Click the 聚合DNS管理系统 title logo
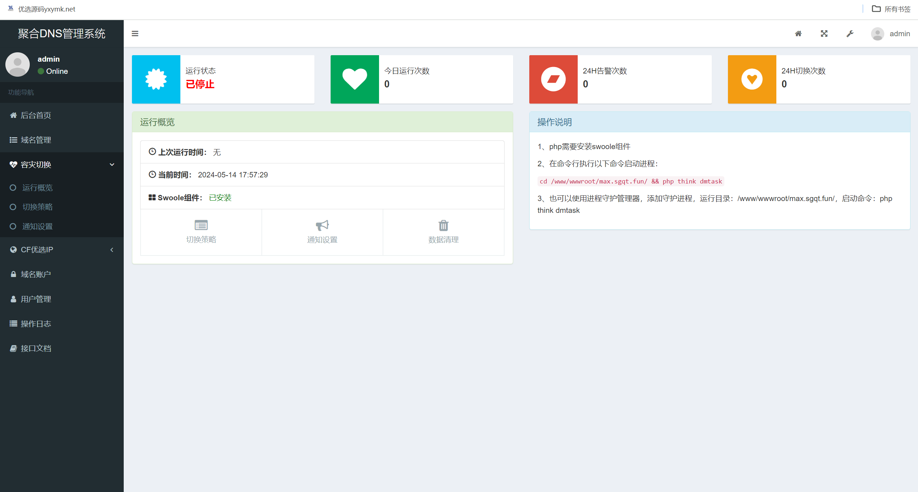This screenshot has width=918, height=492. point(62,33)
